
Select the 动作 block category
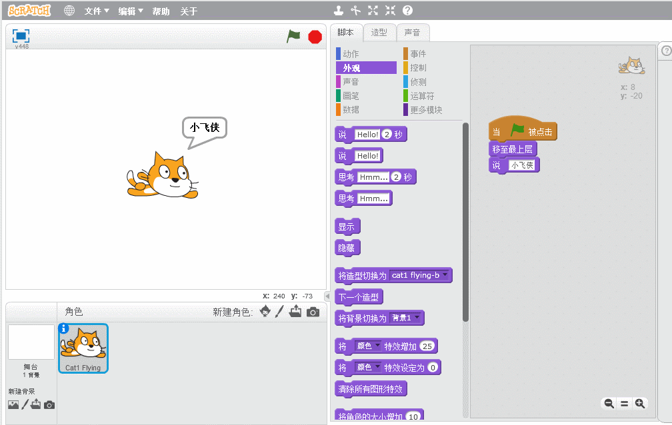click(367, 54)
